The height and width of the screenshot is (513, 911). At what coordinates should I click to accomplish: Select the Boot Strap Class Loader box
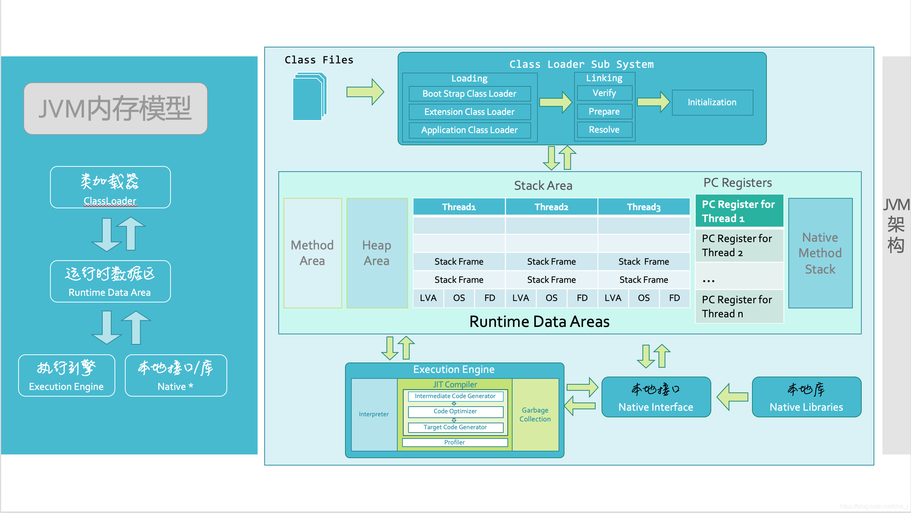[x=469, y=94]
